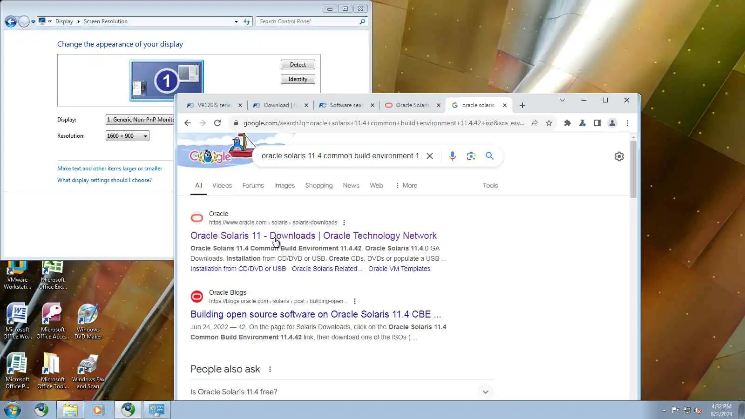The height and width of the screenshot is (419, 745).
Task: Open Google quick settings gear
Action: 619,156
